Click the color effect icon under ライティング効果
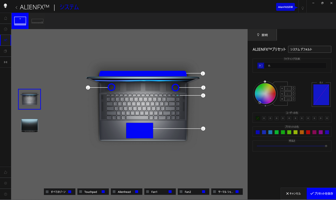 (261, 66)
